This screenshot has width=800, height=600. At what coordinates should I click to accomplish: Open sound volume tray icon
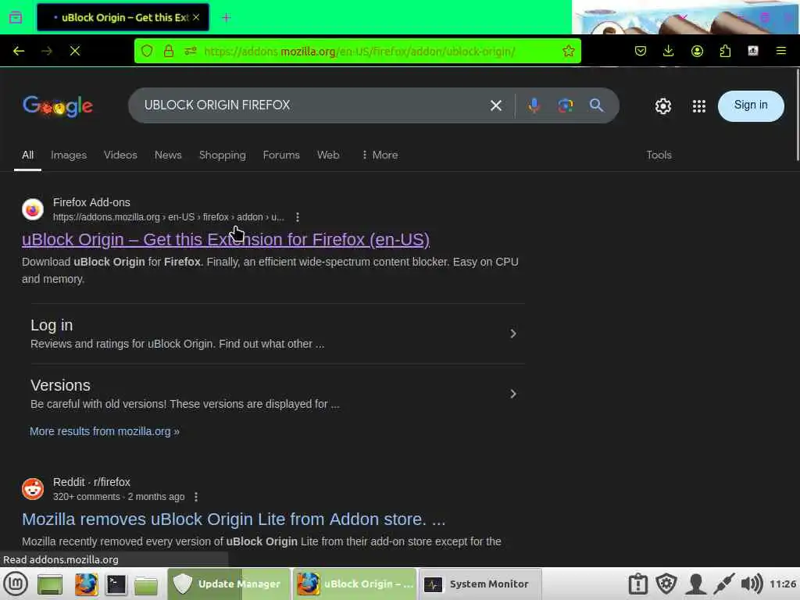point(752,584)
